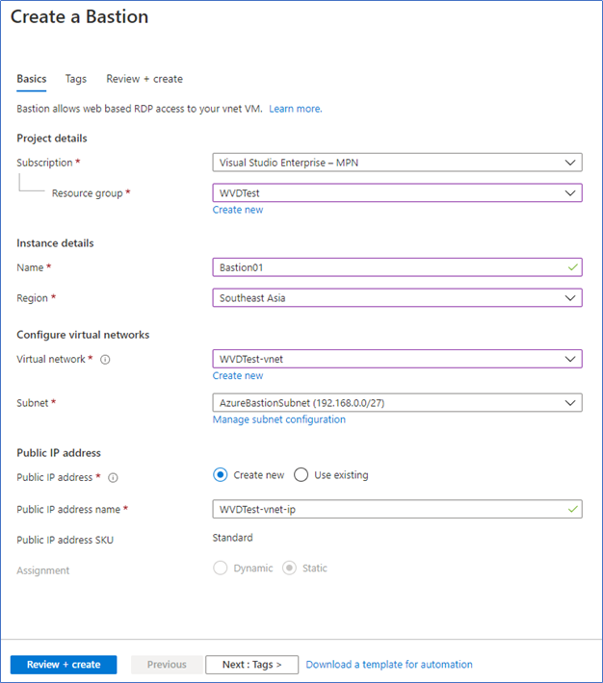Click the Public IP address info icon

click(113, 478)
